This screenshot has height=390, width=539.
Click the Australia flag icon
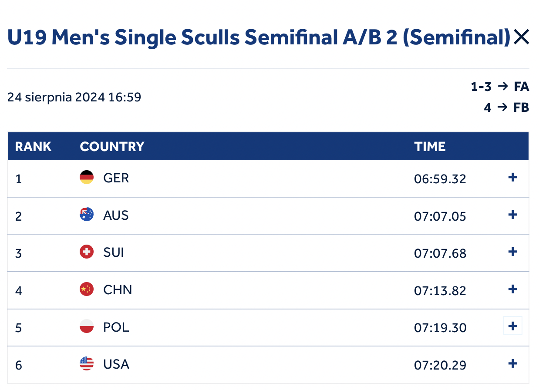tap(87, 215)
